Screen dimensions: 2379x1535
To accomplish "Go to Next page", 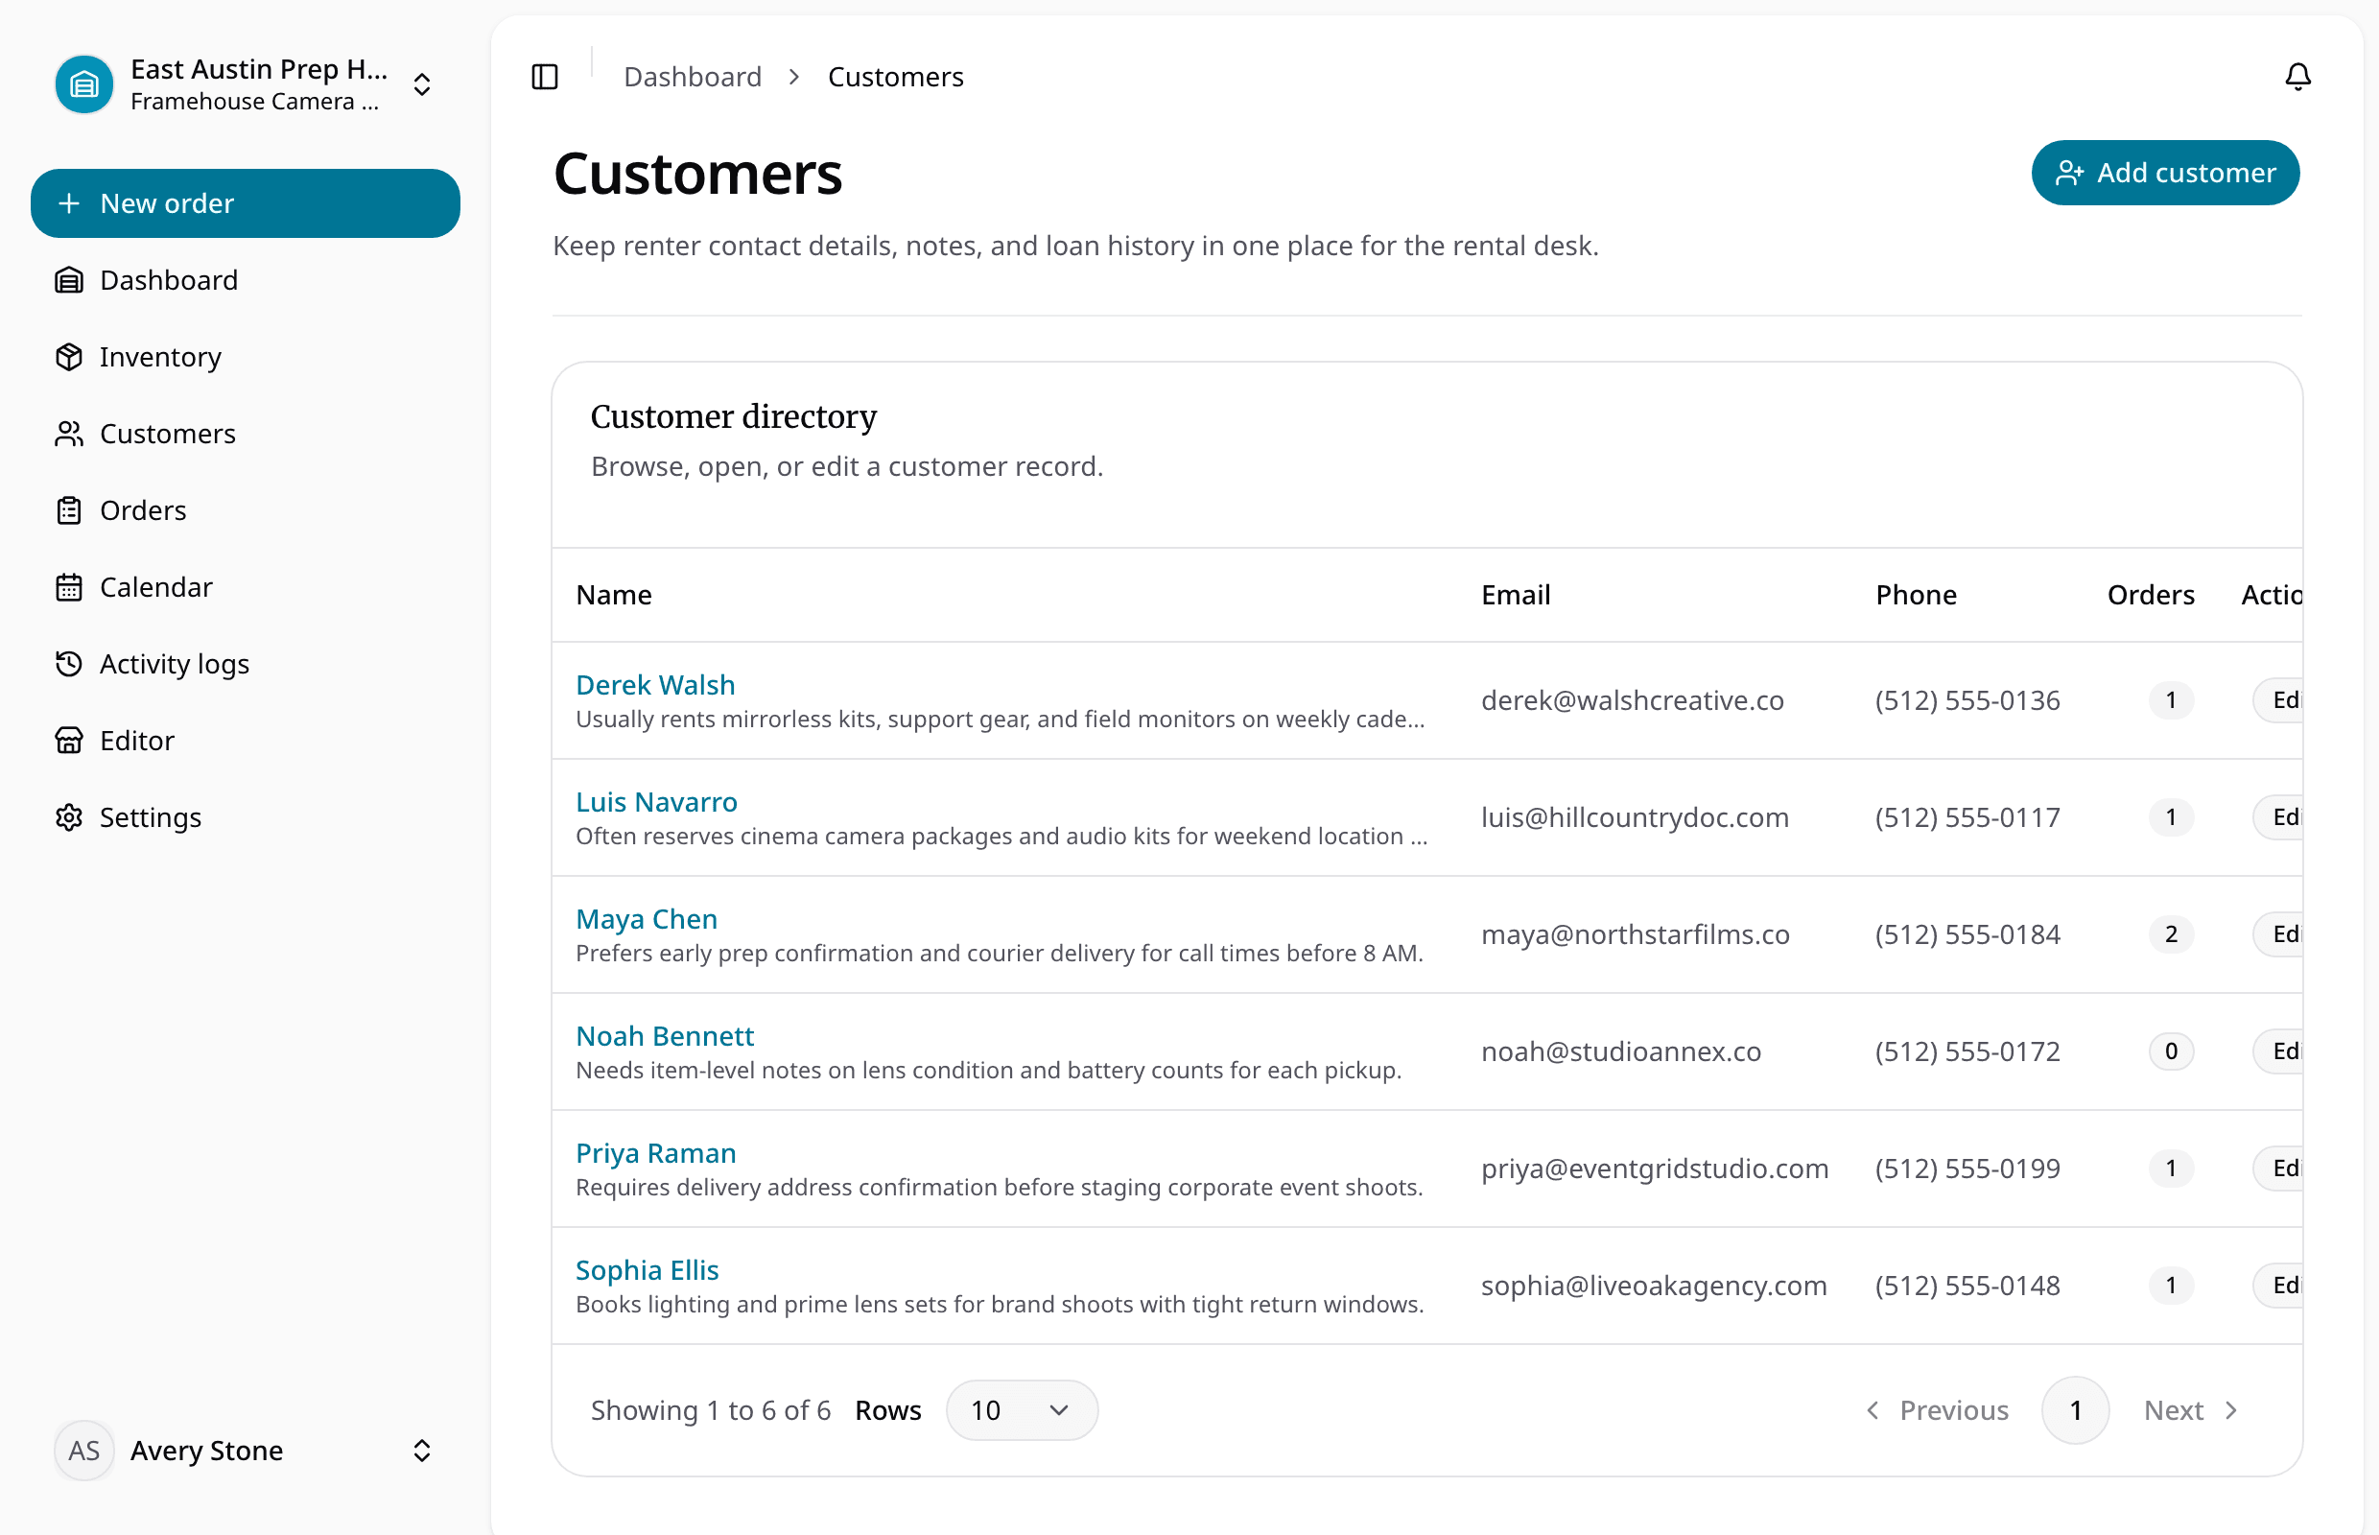I will (x=2191, y=1410).
